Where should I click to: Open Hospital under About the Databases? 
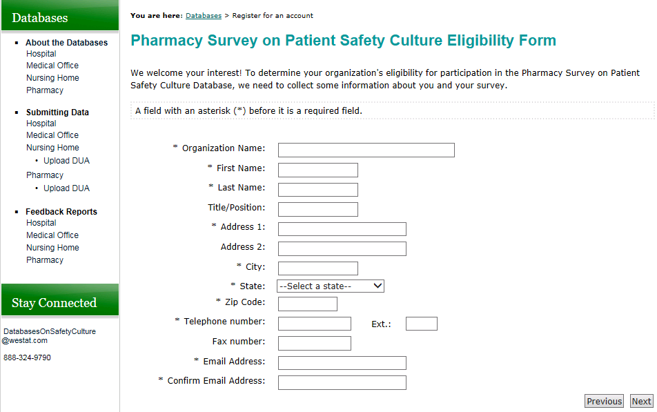click(x=41, y=54)
